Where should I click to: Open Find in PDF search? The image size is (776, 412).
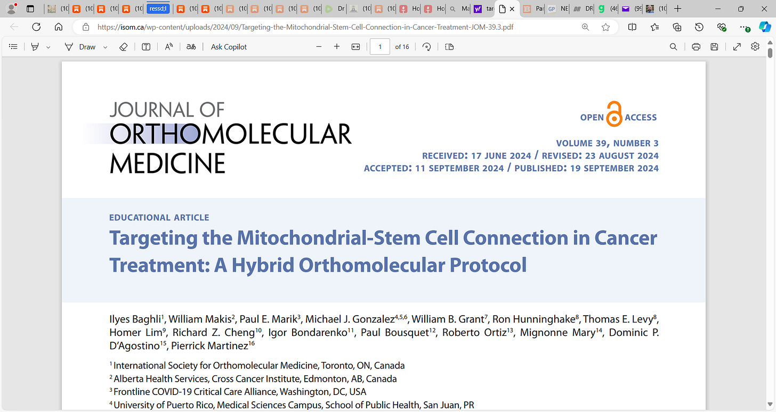pyautogui.click(x=674, y=47)
